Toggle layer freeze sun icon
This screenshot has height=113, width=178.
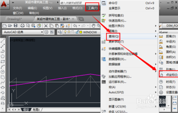tap(69, 32)
